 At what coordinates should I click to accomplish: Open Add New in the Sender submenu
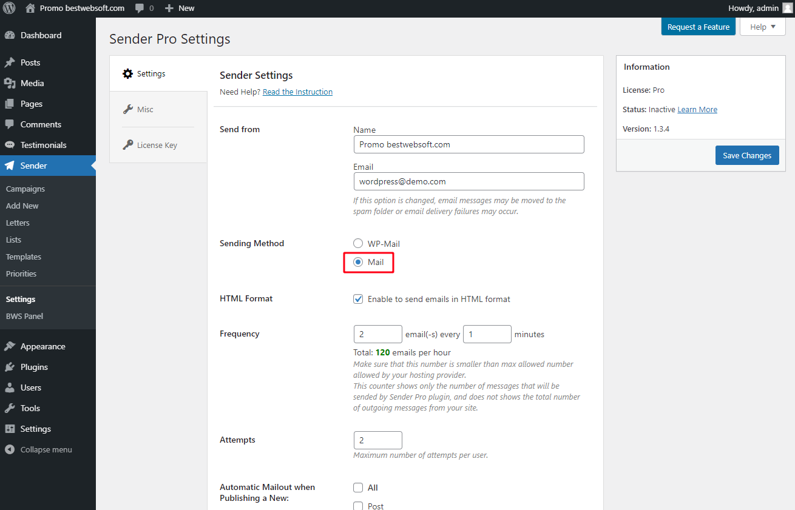click(22, 206)
